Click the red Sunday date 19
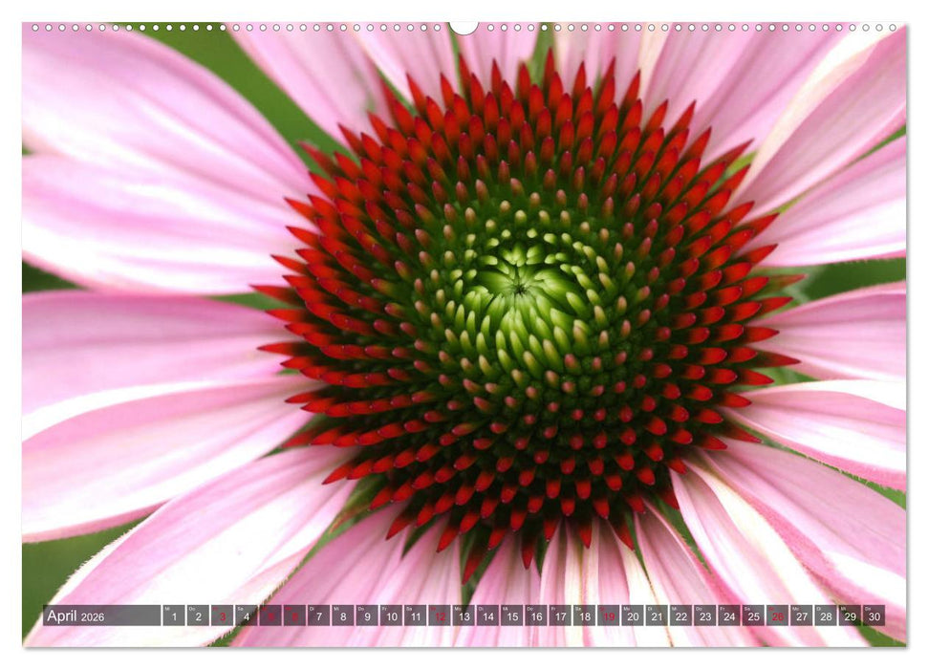Screen dimensions: 928x669 (x=608, y=615)
